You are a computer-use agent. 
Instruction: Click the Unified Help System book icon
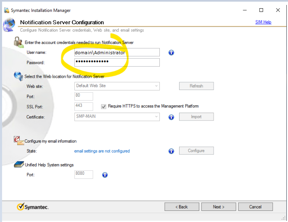coord(18,164)
